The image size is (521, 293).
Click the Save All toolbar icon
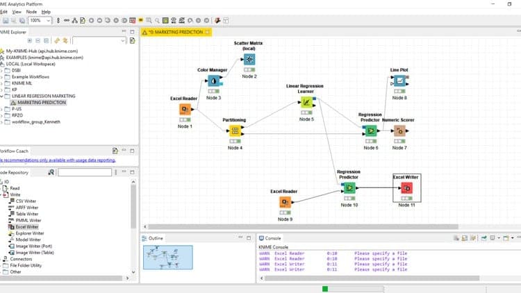22,21
